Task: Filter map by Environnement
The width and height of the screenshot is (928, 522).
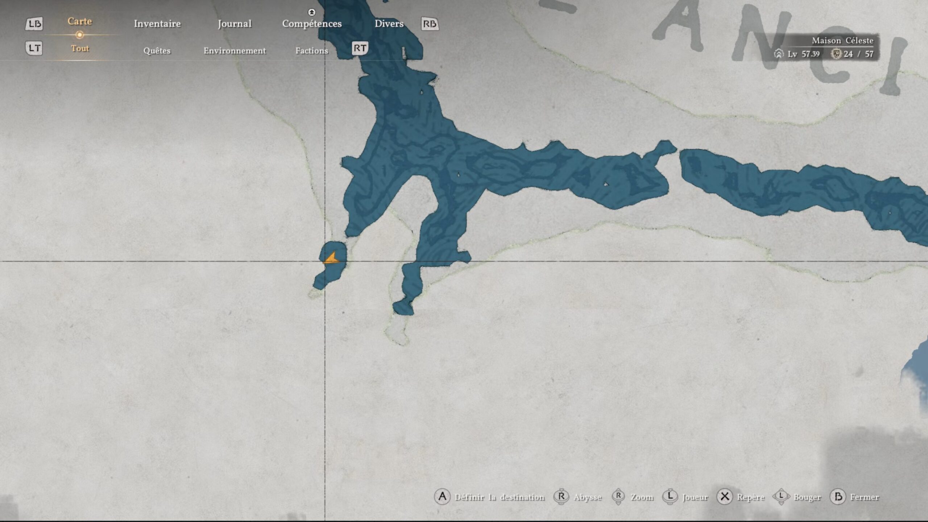Action: pyautogui.click(x=235, y=51)
